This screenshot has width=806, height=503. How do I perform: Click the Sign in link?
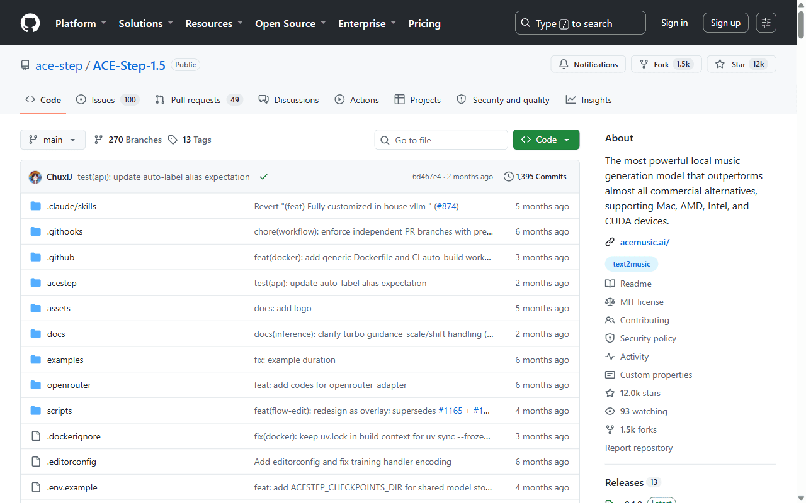click(674, 23)
